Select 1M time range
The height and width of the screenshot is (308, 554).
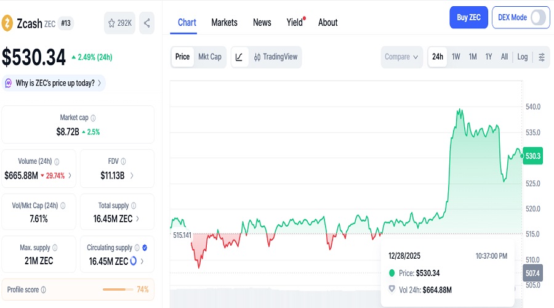pyautogui.click(x=473, y=57)
